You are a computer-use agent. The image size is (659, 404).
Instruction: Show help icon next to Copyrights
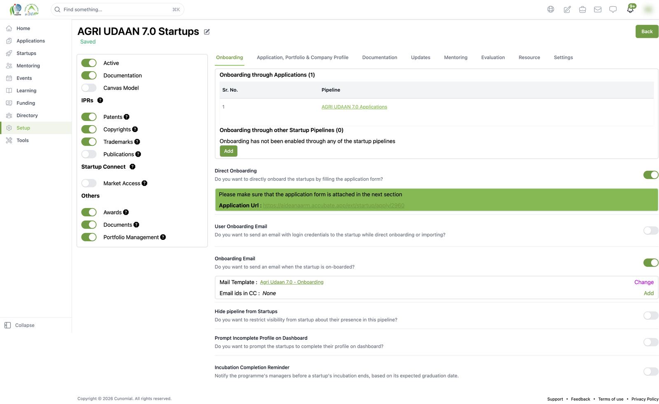(135, 129)
